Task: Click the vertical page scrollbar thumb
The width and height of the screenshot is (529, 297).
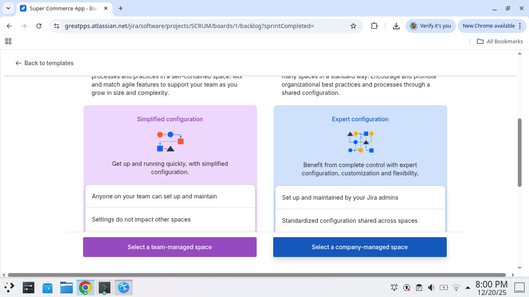Action: [x=520, y=153]
